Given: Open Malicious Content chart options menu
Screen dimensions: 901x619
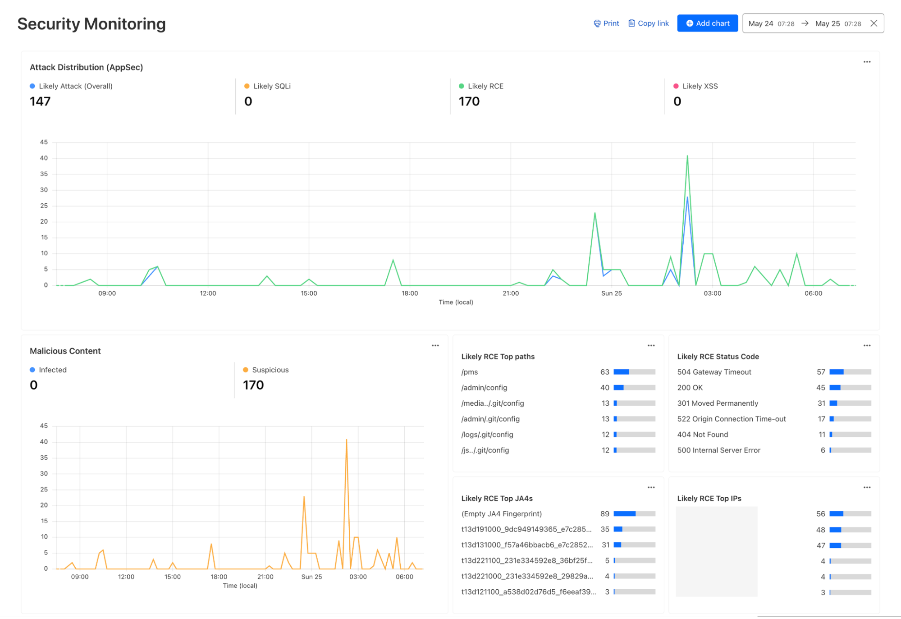Looking at the screenshot, I should tap(435, 346).
